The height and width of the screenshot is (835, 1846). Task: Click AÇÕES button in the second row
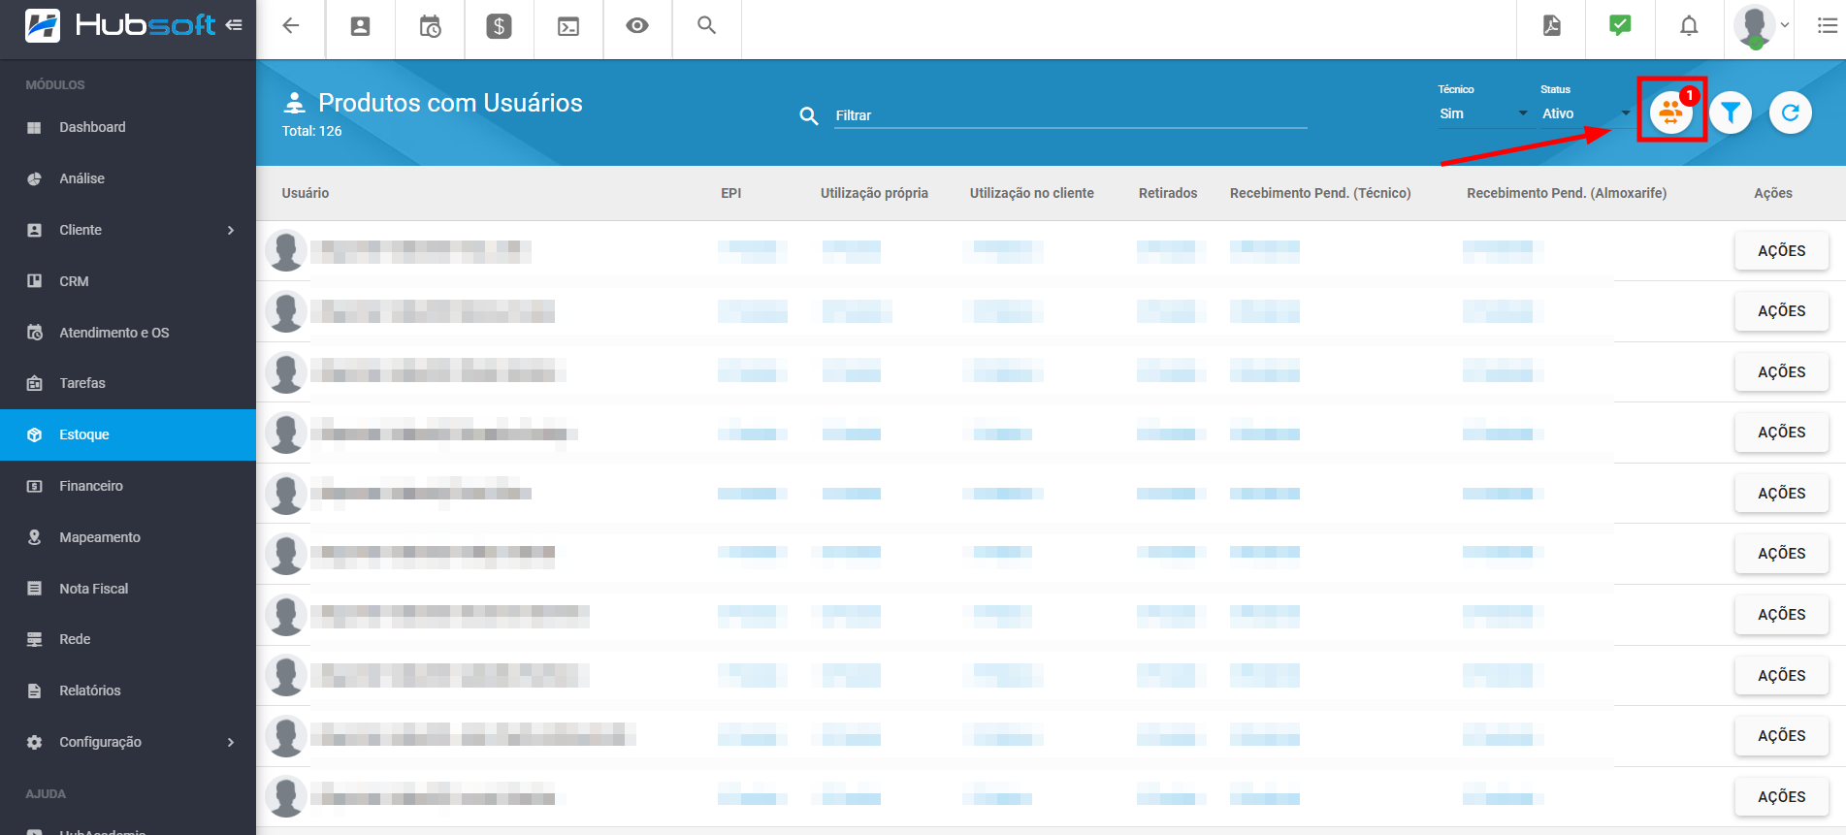click(x=1782, y=310)
